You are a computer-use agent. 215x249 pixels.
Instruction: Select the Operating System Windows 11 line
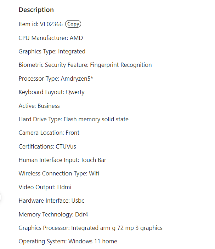tap(68, 241)
